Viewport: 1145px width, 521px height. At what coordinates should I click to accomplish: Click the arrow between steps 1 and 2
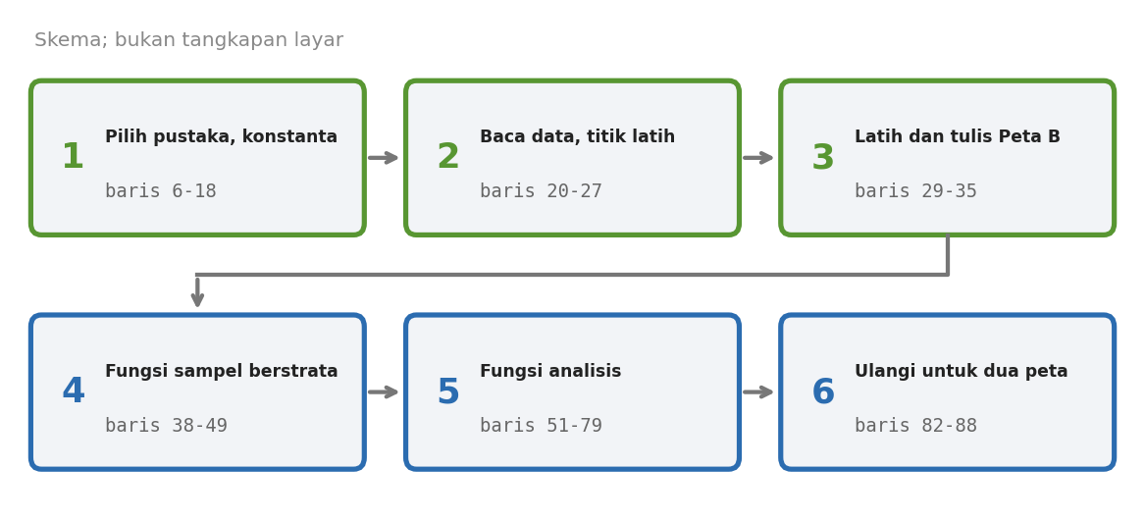tap(384, 158)
